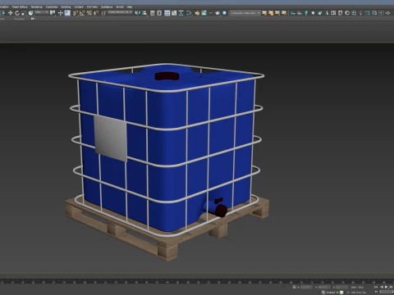The width and height of the screenshot is (394, 295).
Task: Toggle Spinner Snap
Action: click(x=96, y=13)
